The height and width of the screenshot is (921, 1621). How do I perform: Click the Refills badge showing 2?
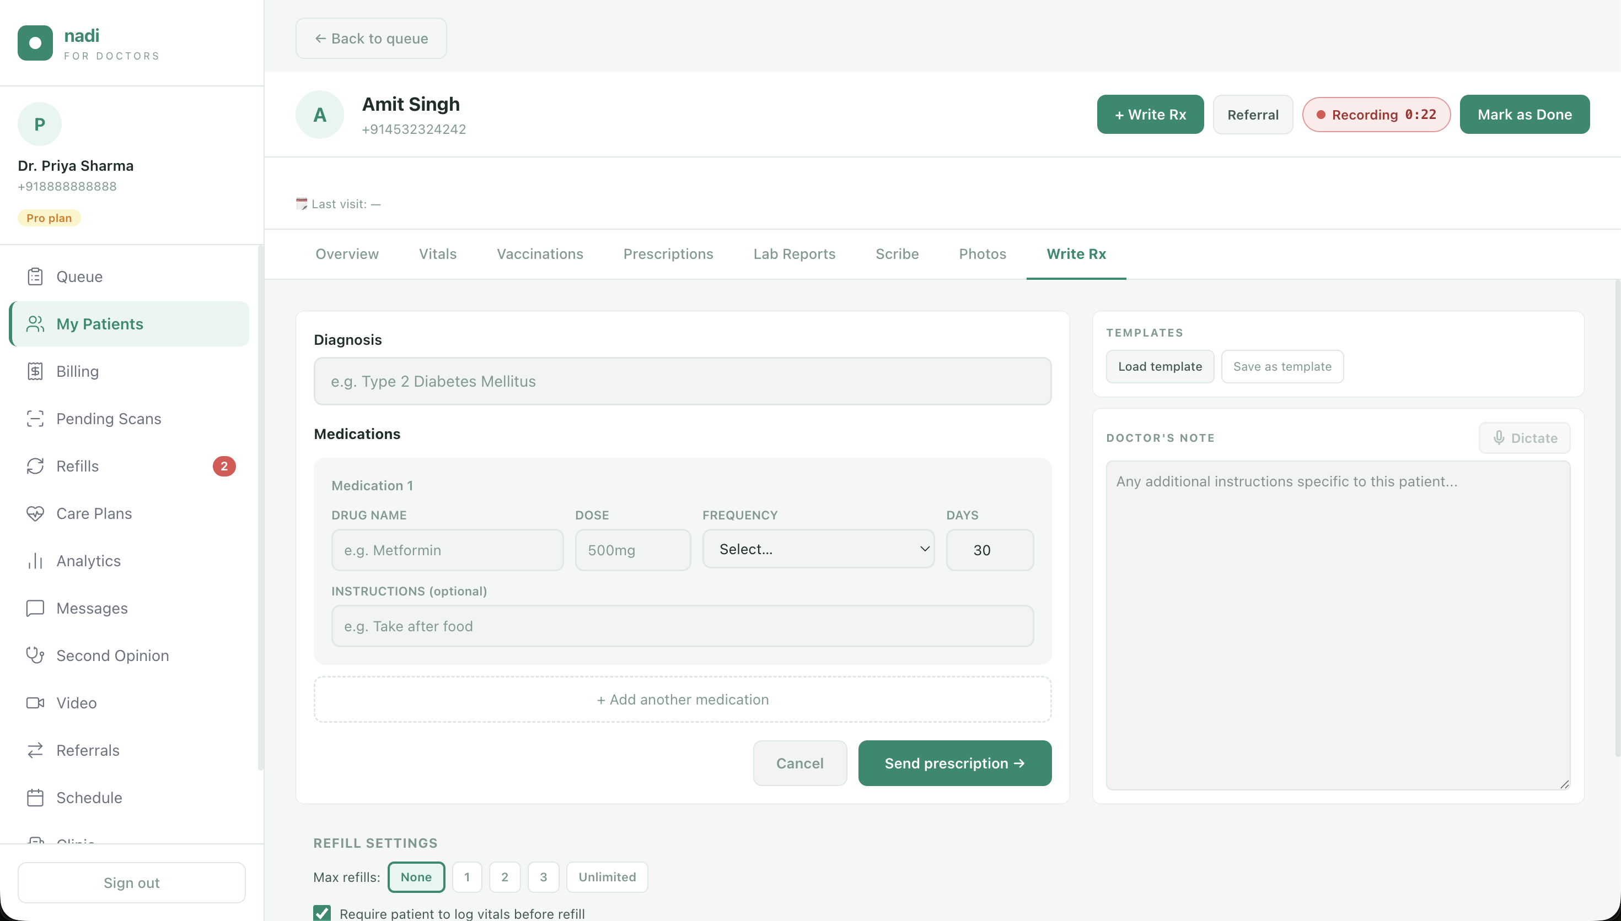click(x=224, y=466)
